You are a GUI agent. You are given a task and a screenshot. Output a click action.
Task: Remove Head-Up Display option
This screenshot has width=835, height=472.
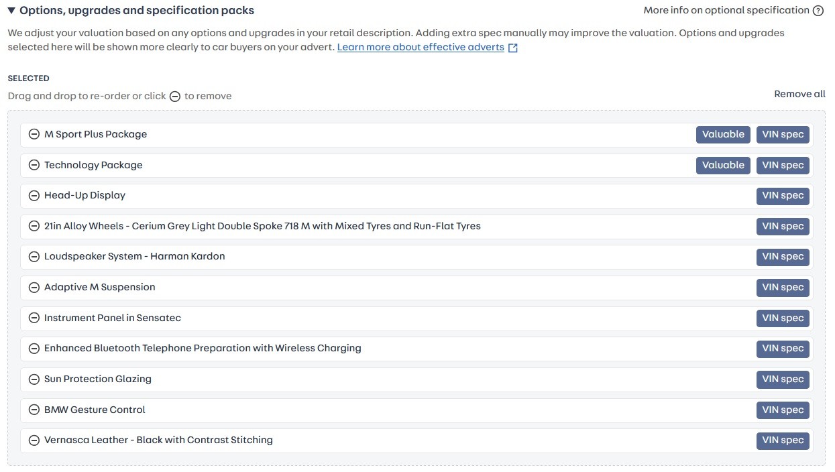coord(34,196)
